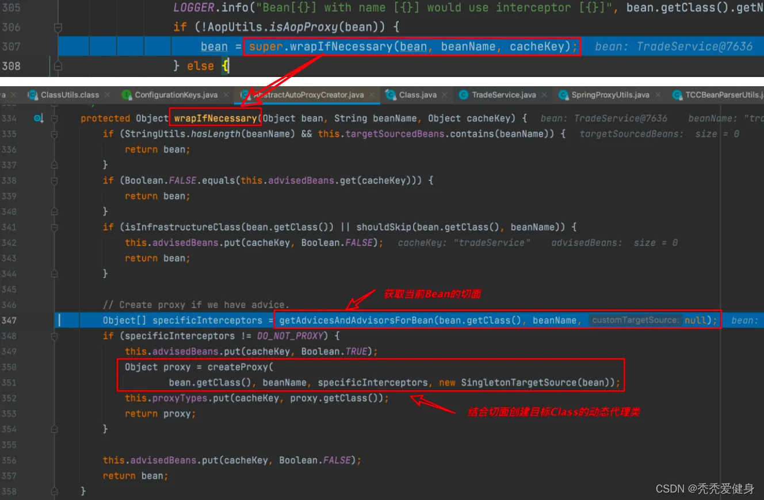Collapse the wrapIfNecessary method fold at line 334
The width and height of the screenshot is (764, 500).
pyautogui.click(x=55, y=118)
